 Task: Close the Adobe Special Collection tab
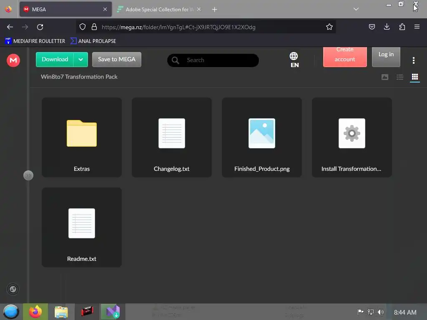tap(199, 9)
